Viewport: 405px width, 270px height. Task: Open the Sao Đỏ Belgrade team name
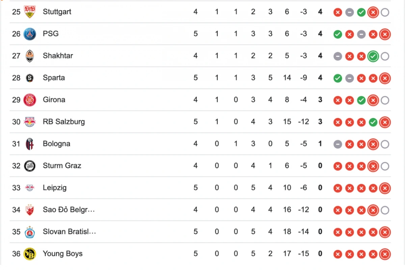click(x=69, y=210)
